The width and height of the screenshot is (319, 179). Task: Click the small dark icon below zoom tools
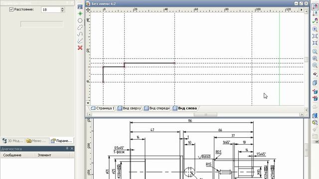(315, 74)
